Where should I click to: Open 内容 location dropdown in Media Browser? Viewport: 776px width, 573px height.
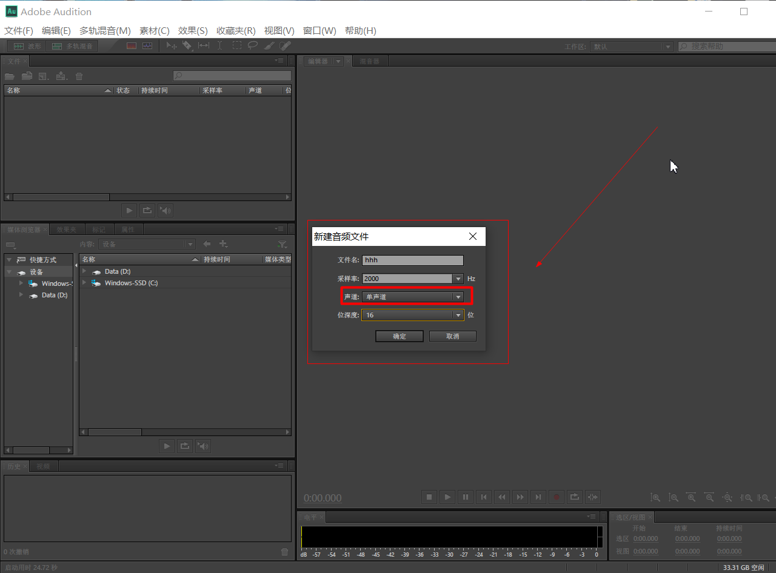coord(147,244)
